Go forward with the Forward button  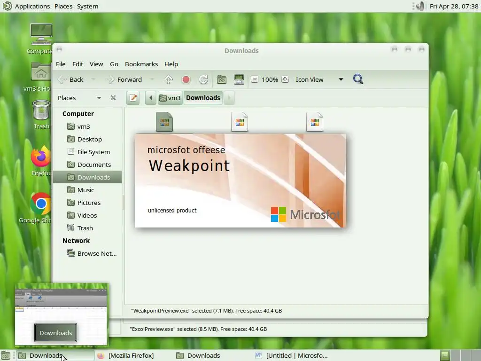point(124,79)
